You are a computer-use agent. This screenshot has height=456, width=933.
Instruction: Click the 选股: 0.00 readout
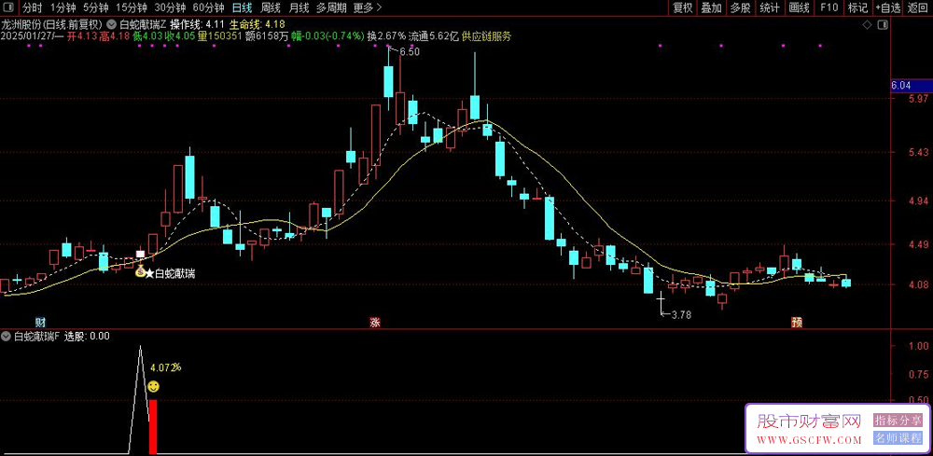(x=87, y=336)
